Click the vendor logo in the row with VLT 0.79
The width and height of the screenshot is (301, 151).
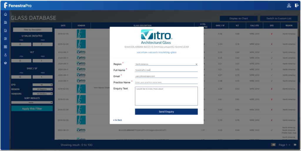pos(81,120)
